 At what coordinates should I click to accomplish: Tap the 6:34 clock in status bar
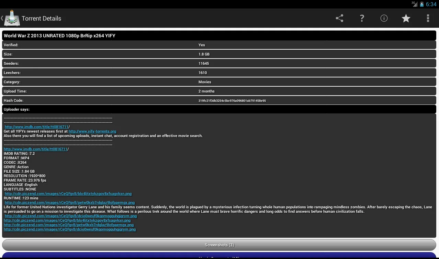pyautogui.click(x=431, y=4)
